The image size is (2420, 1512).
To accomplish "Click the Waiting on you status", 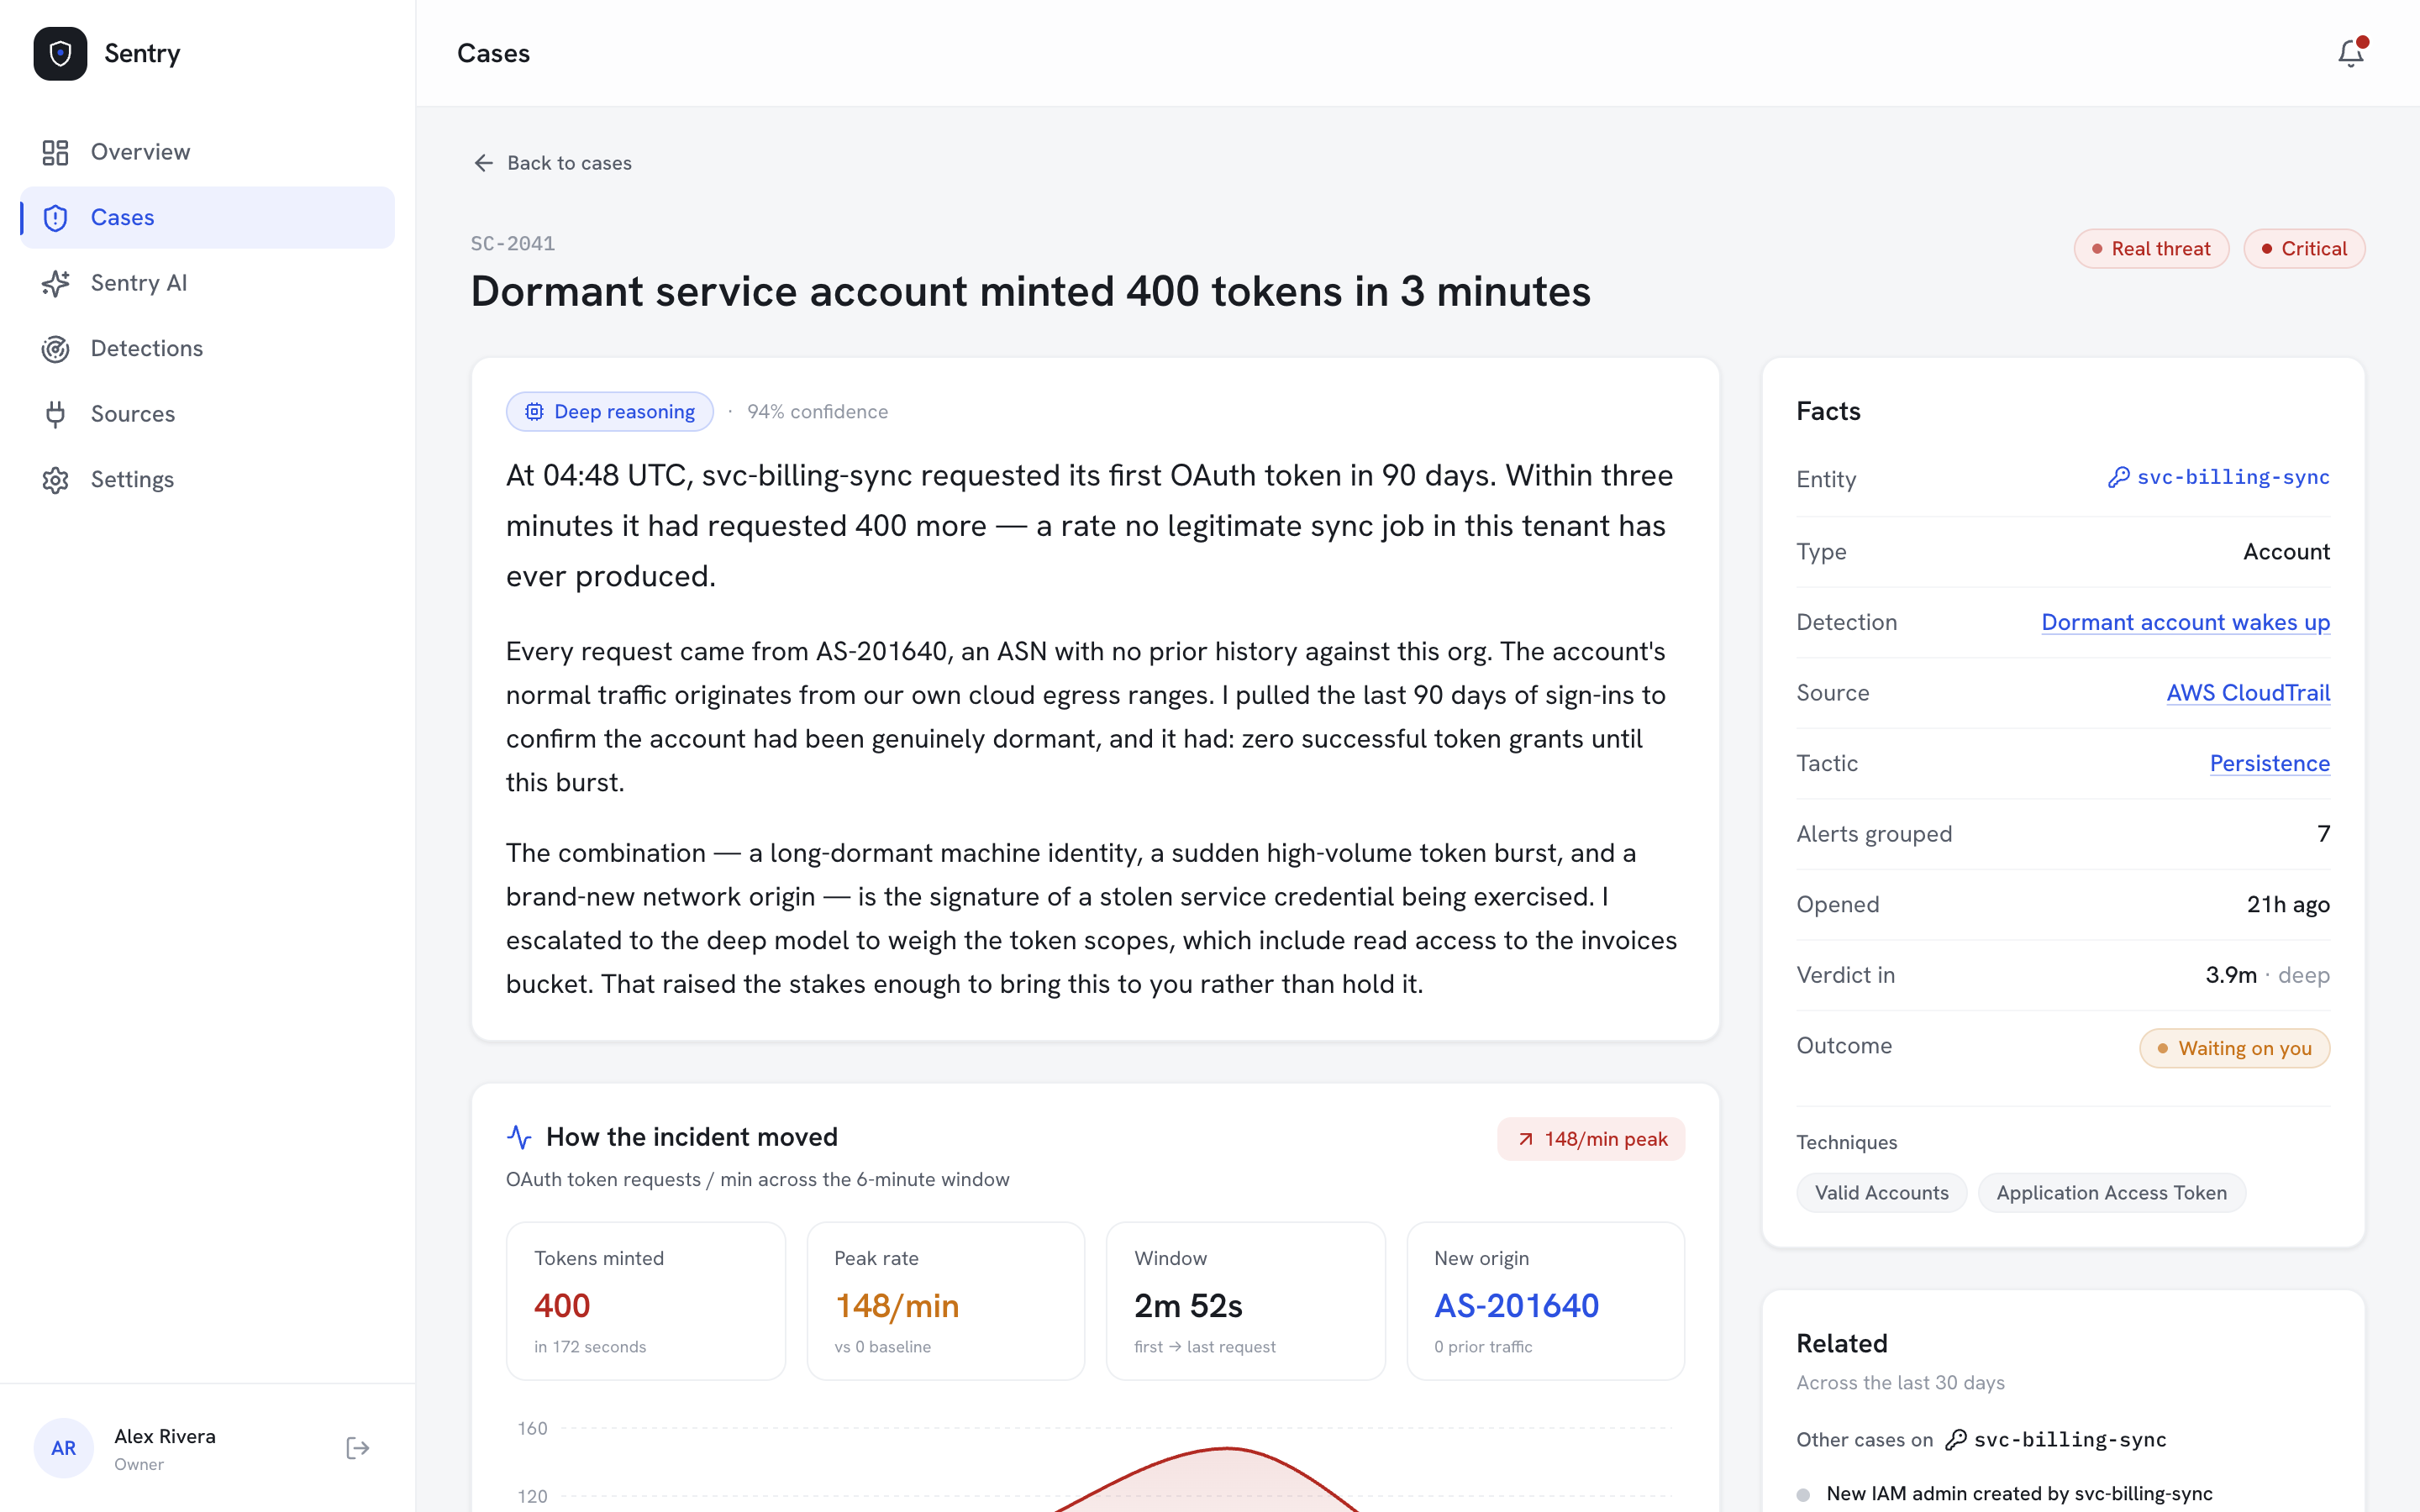I will pyautogui.click(x=2234, y=1048).
